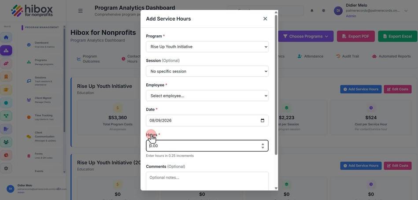Click the purple organization chart sidebar icon

(6, 50)
